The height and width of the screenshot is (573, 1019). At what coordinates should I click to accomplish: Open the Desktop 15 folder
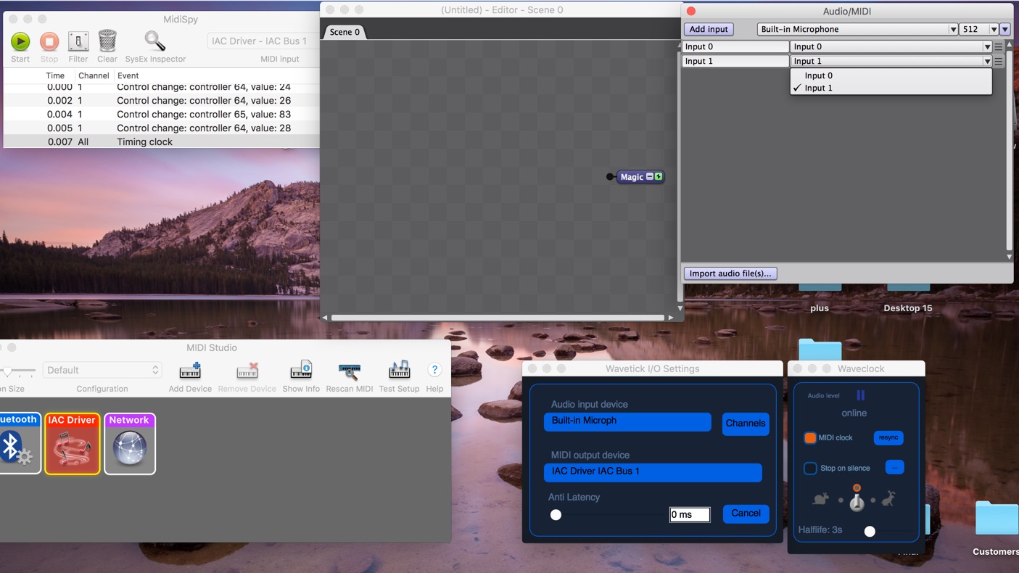pyautogui.click(x=908, y=287)
